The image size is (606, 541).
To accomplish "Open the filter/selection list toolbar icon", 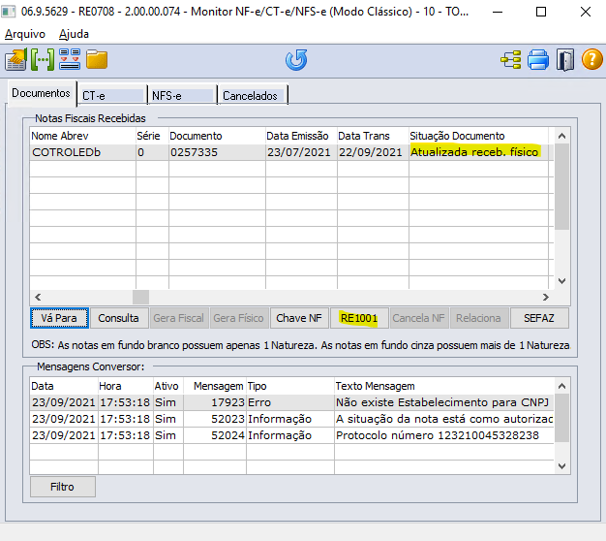I will [x=70, y=59].
